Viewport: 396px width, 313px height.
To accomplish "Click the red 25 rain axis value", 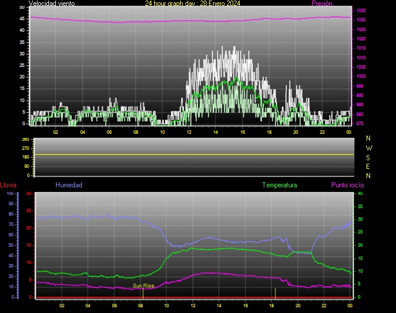I will (x=29, y=210).
